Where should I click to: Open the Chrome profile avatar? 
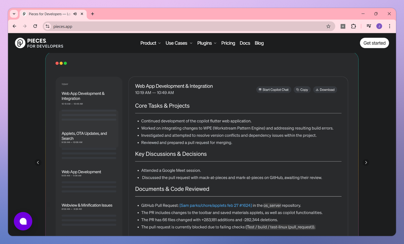click(x=379, y=26)
